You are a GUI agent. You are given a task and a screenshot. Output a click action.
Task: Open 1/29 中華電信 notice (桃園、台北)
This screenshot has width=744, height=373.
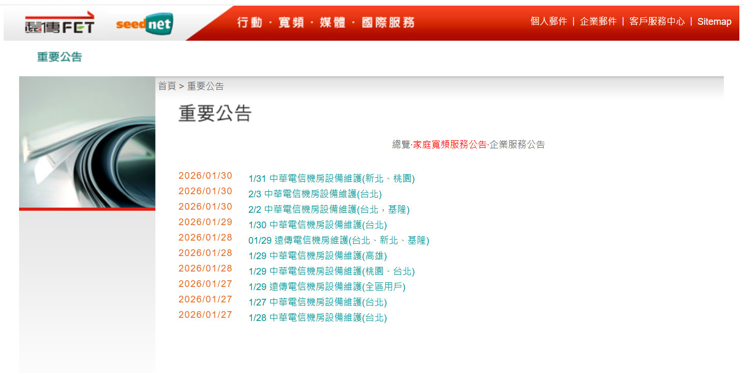(x=331, y=272)
